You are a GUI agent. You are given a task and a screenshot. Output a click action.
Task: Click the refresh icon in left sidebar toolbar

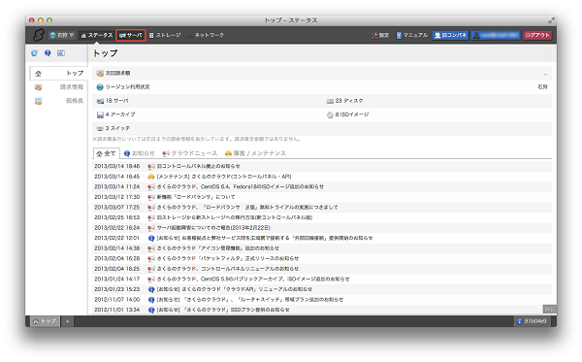coord(35,53)
